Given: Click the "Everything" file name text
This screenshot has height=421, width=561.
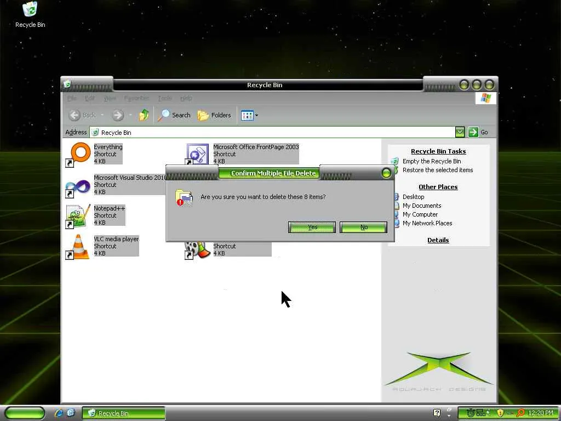Looking at the screenshot, I should [x=108, y=147].
